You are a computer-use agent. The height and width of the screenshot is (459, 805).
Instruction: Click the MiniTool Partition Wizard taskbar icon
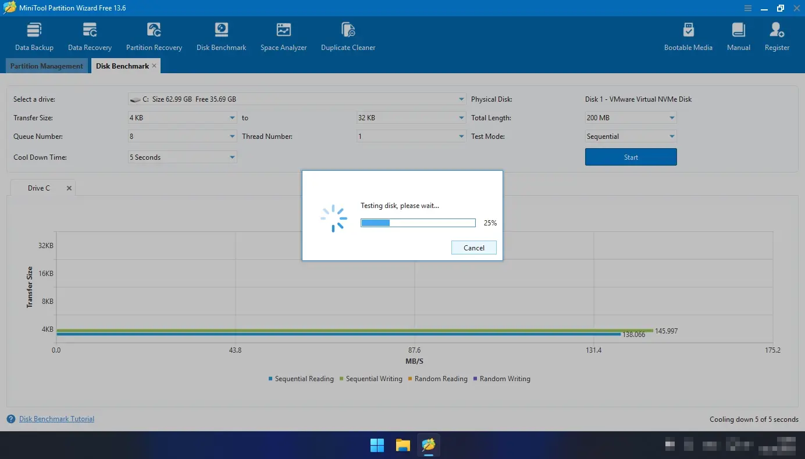tap(429, 445)
